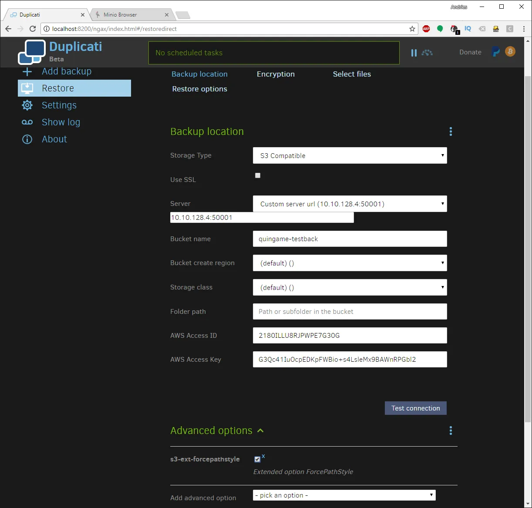Click the Show log tape icon

click(x=27, y=122)
